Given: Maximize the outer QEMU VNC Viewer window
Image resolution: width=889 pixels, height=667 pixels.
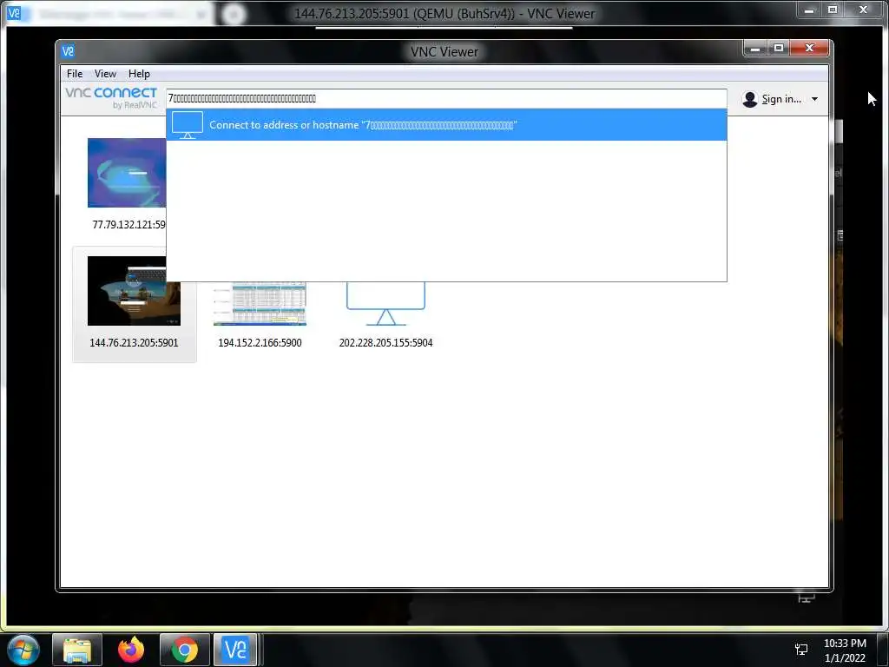Looking at the screenshot, I should (x=833, y=10).
